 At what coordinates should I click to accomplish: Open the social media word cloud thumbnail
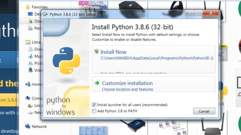tap(93, 5)
